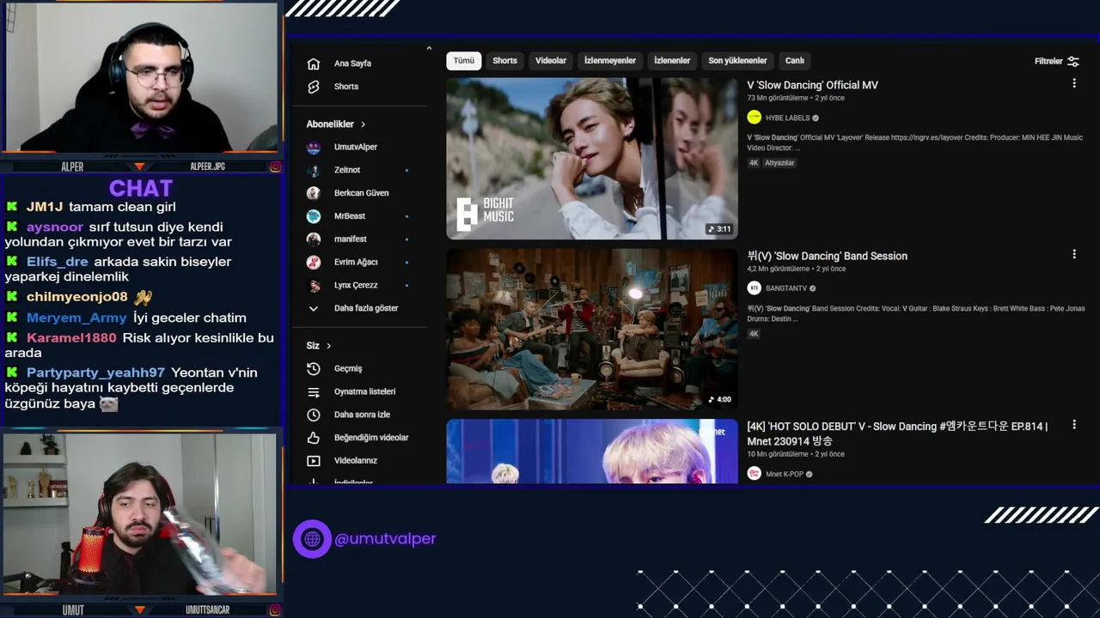Open Lynx Çerezz channel avatar
This screenshot has width=1100, height=618.
[x=314, y=285]
